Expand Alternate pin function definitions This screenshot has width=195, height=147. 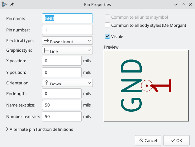pyautogui.click(x=40, y=129)
